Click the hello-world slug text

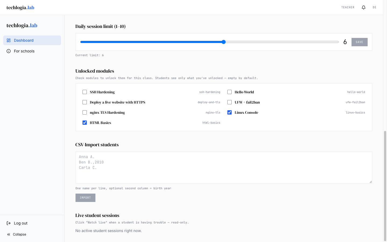356,92
